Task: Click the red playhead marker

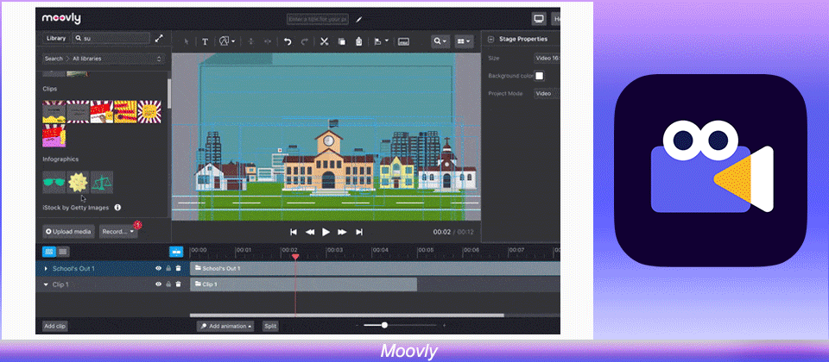Action: 295,257
